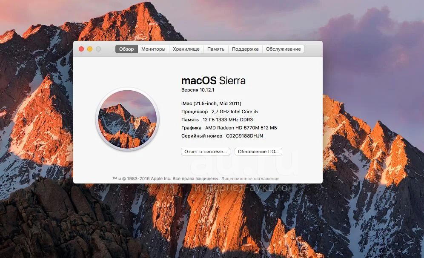Click the round macOS Sierra mountain logo

click(127, 119)
